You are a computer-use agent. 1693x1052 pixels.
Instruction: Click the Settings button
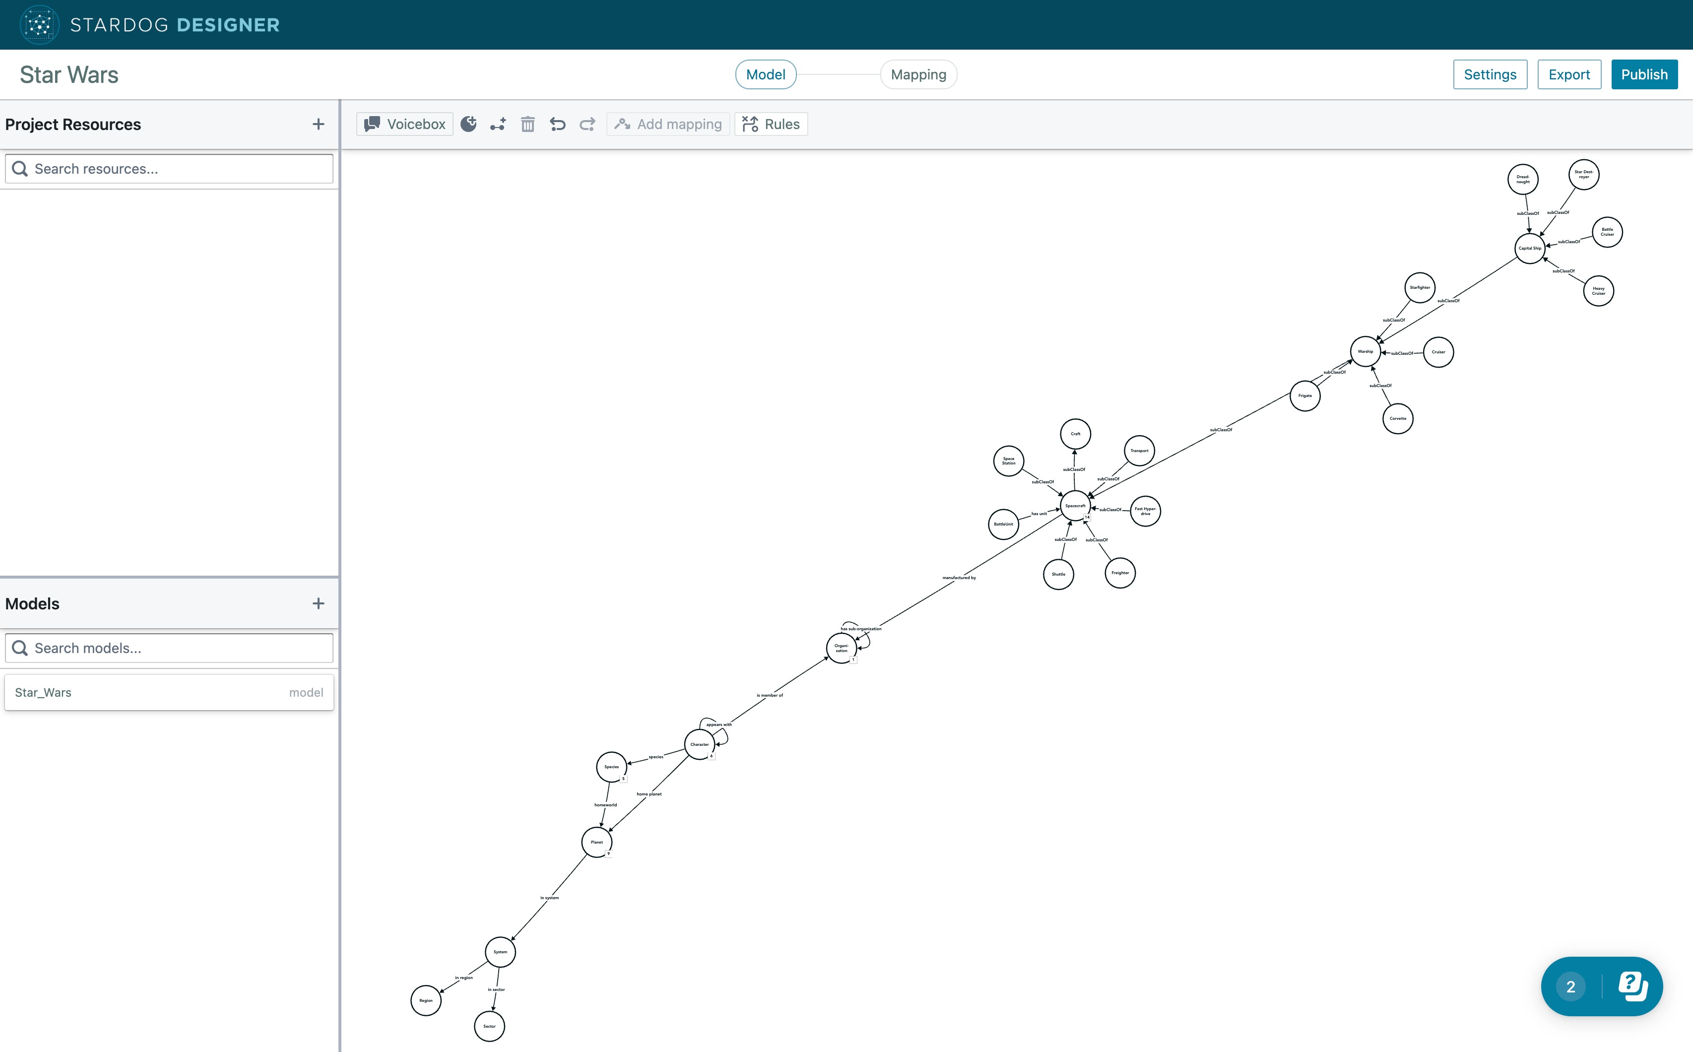click(1490, 74)
